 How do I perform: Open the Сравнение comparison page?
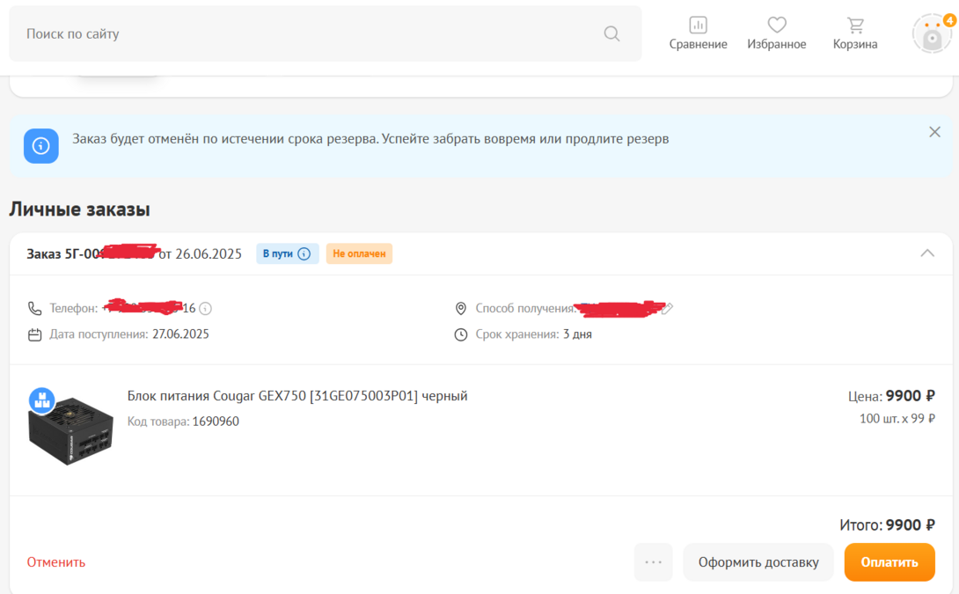(698, 33)
